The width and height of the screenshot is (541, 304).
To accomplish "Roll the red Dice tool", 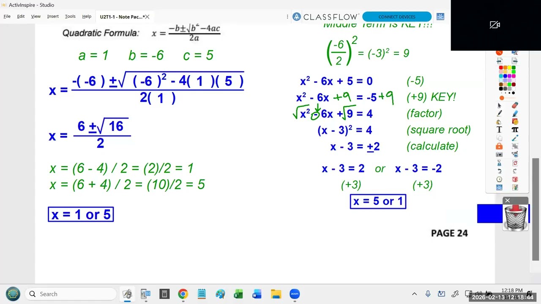I will coord(515,179).
